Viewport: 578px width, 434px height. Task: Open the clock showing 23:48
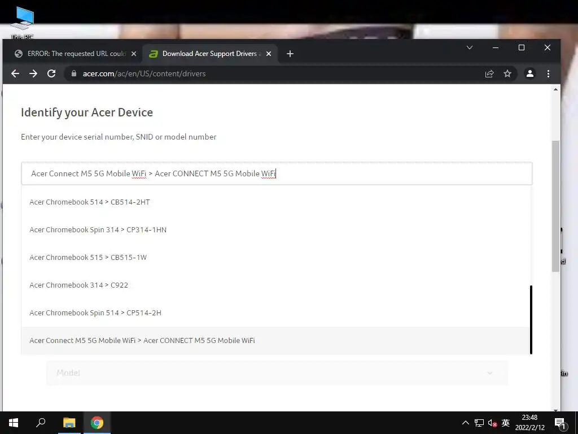click(x=529, y=423)
